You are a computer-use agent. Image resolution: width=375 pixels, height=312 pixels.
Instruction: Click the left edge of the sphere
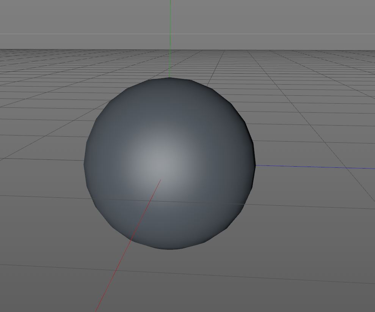click(x=85, y=163)
